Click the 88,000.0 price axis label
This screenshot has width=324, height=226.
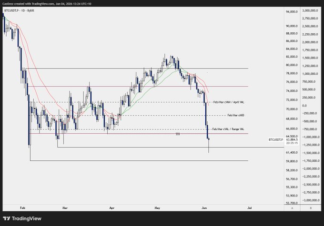(x=292, y=33)
